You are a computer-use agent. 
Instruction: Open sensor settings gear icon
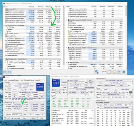(x=119, y=72)
